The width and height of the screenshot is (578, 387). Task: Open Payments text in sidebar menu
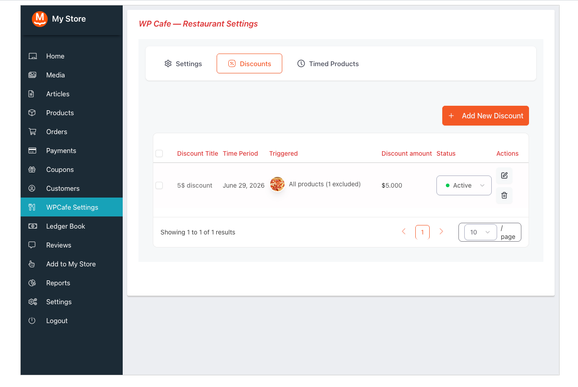[x=61, y=151]
